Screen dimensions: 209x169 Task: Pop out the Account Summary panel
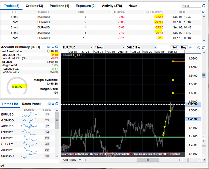point(57,47)
